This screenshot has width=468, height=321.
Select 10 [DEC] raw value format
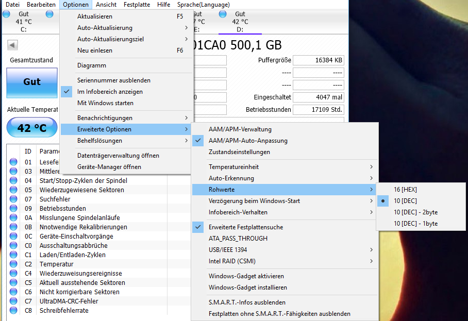pyautogui.click(x=421, y=201)
